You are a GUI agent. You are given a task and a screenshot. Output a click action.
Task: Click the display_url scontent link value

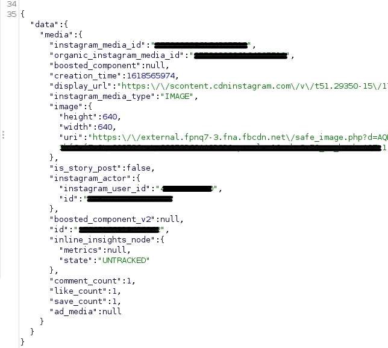click(x=252, y=86)
